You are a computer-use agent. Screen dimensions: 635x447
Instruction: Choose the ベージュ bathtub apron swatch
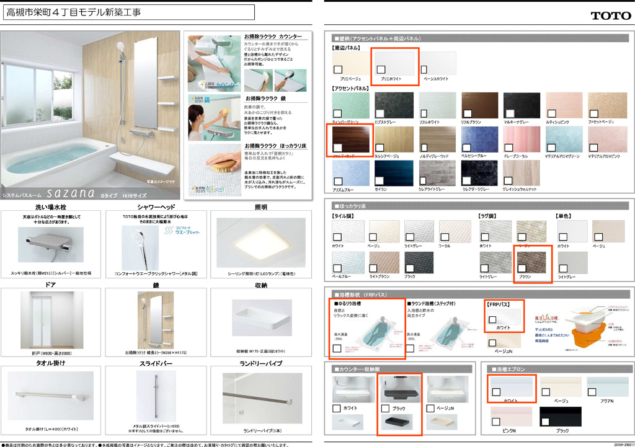click(x=561, y=387)
